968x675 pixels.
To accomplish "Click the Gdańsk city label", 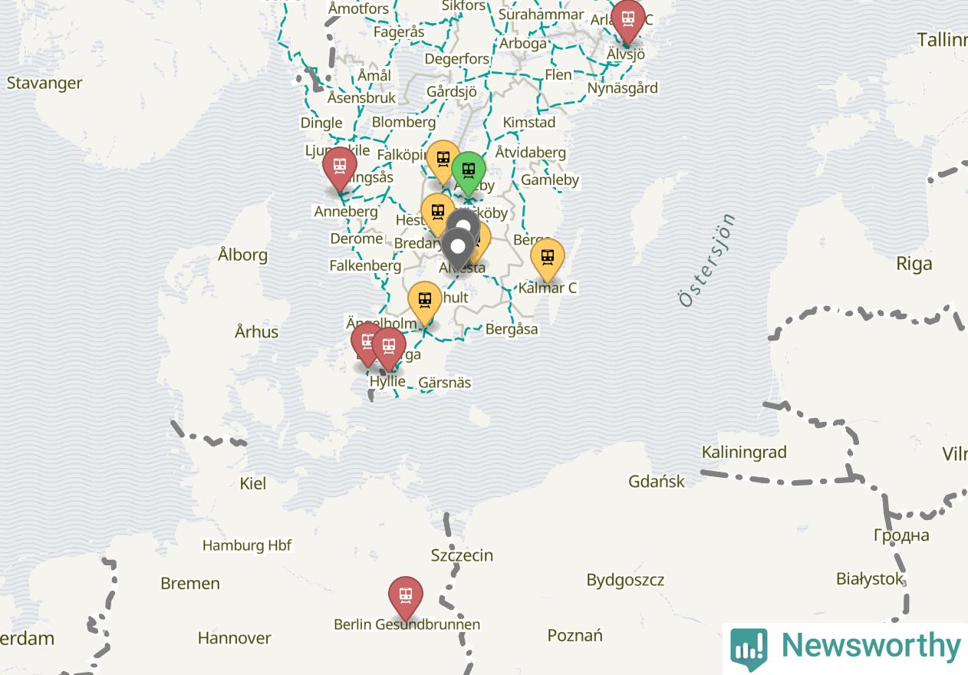I will 657,482.
